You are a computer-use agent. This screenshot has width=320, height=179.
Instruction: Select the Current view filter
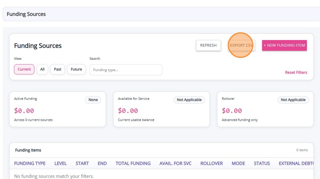point(24,69)
